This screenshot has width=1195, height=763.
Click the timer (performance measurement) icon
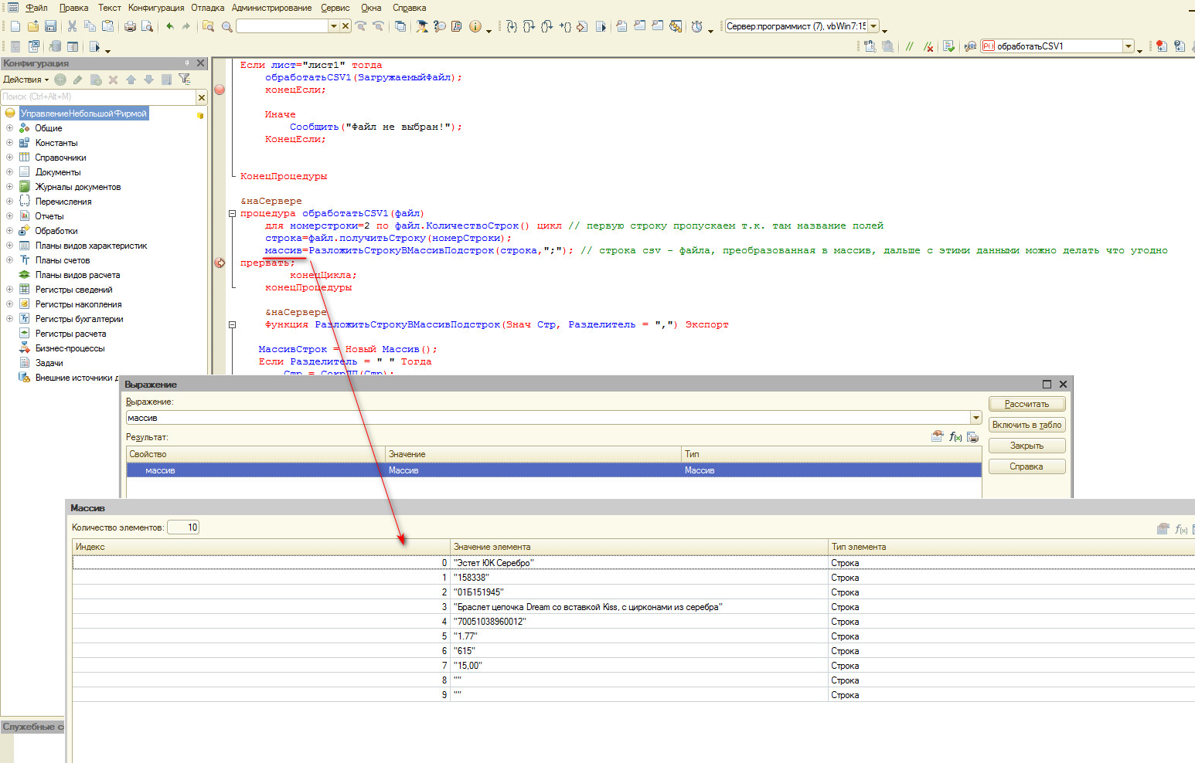[696, 26]
